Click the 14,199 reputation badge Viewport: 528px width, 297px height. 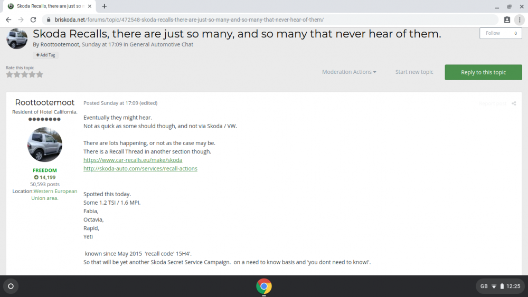click(45, 177)
